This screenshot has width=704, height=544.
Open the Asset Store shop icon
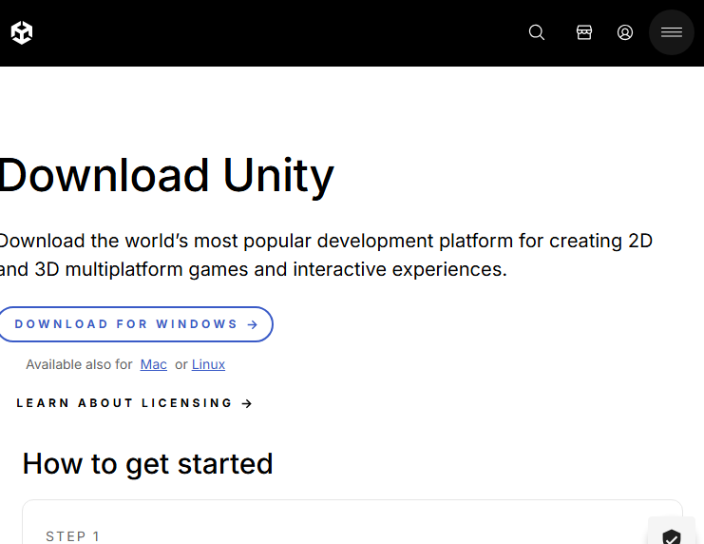[584, 32]
